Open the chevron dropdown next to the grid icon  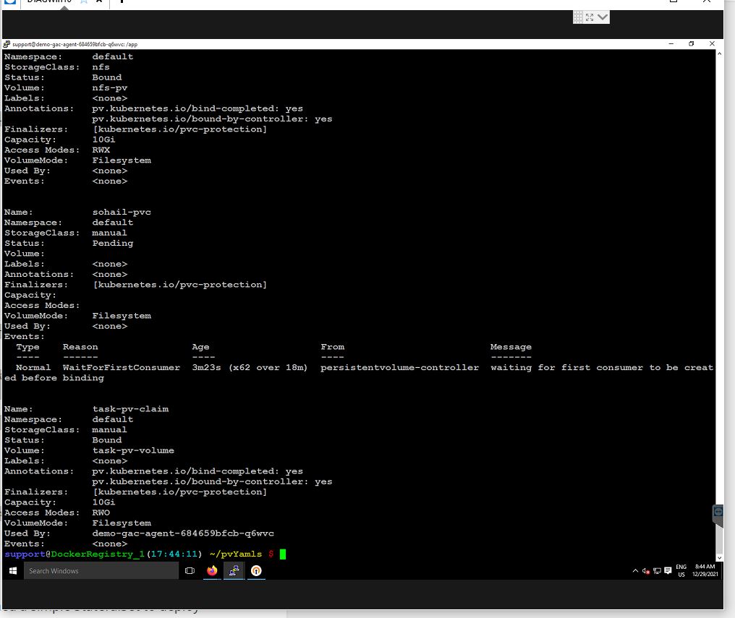point(603,17)
